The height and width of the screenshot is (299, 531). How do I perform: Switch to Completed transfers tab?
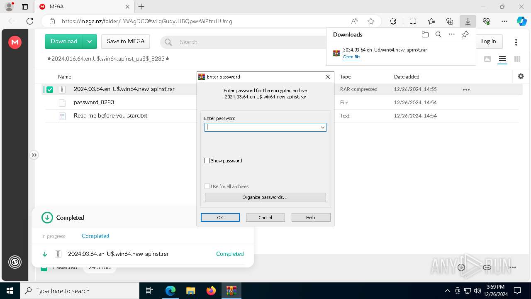(95, 236)
